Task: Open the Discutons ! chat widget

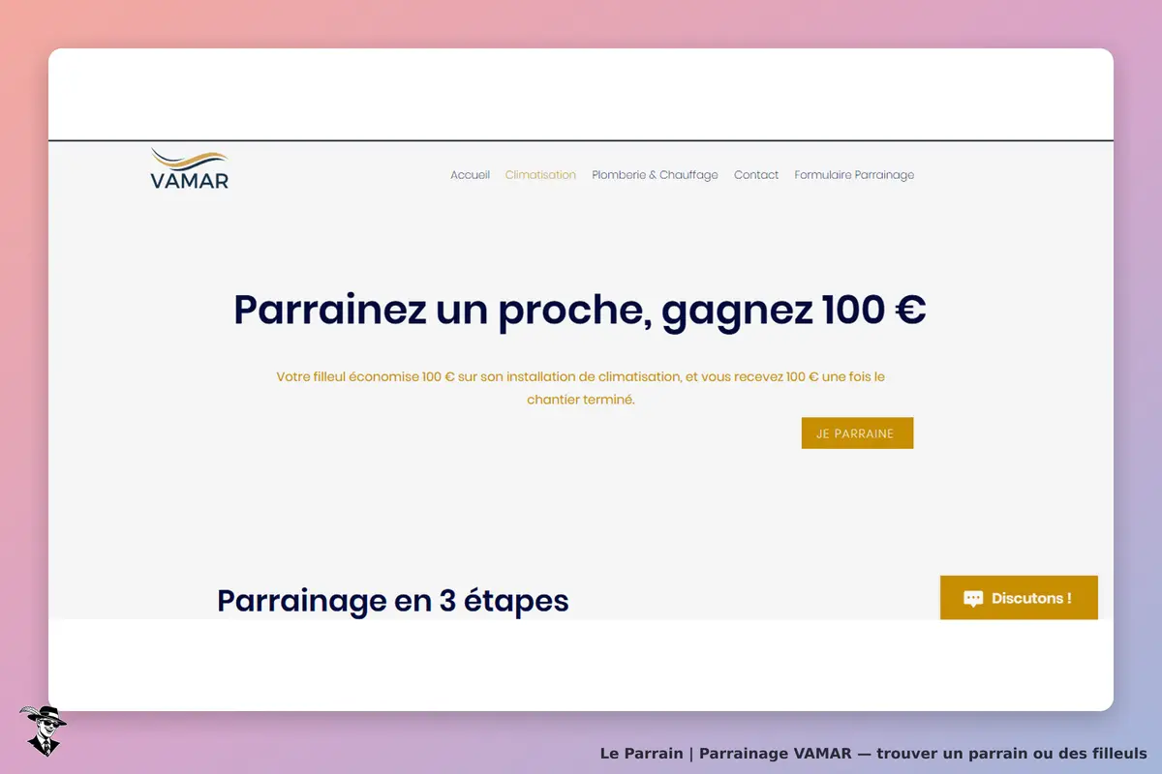Action: coord(1019,598)
